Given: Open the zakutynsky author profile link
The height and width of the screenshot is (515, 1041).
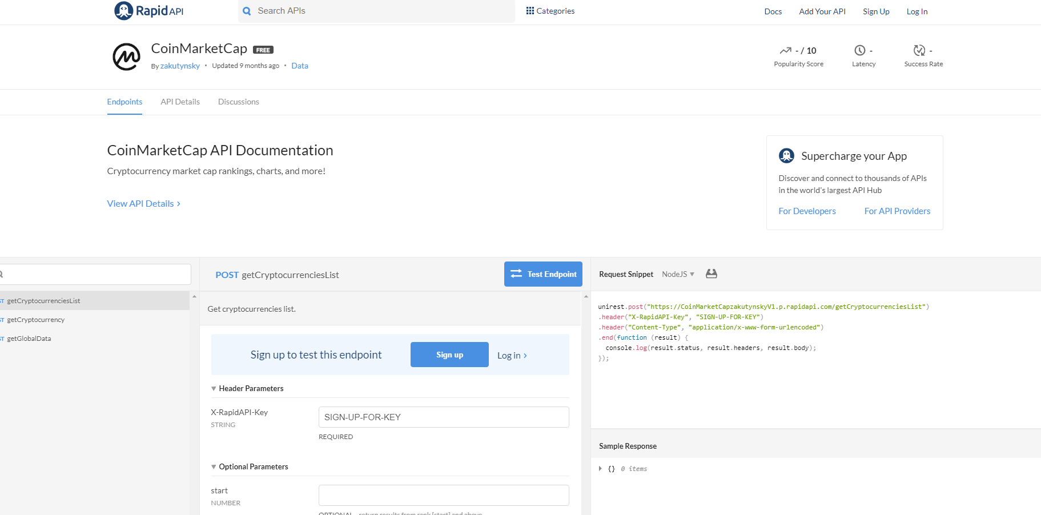Looking at the screenshot, I should (x=180, y=66).
